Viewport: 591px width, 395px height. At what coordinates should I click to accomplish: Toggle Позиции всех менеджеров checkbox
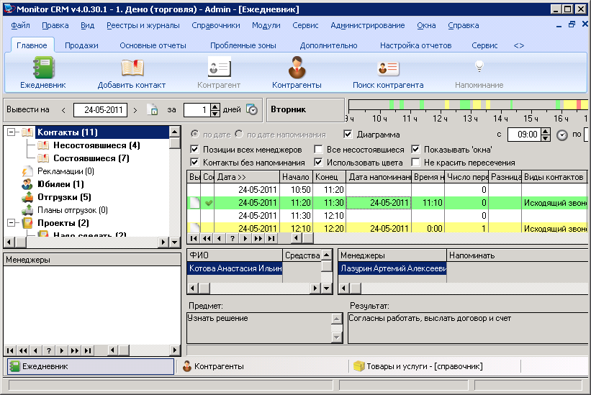coord(195,150)
